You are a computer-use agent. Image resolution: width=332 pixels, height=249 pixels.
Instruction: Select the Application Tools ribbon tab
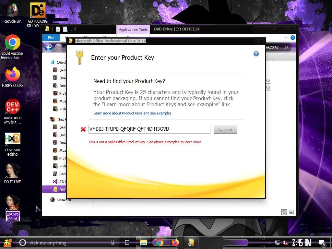coord(133,30)
